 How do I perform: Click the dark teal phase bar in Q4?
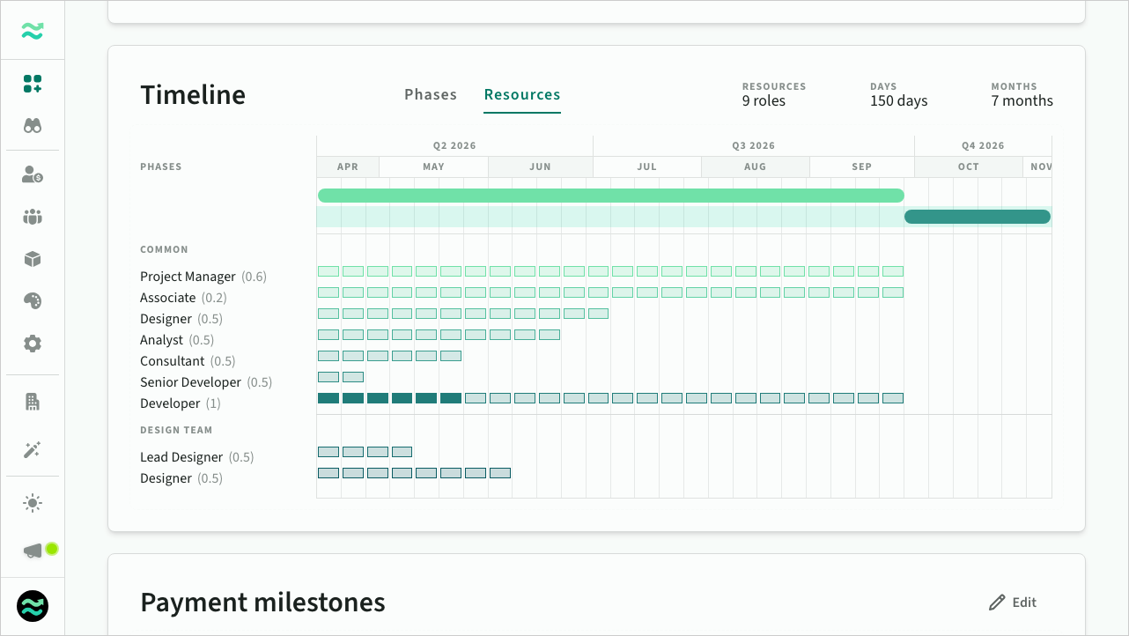coord(978,217)
